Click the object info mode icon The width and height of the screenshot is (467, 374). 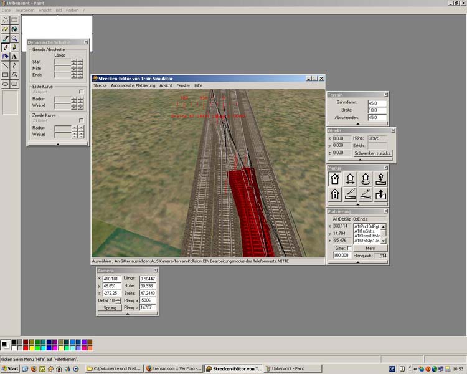click(x=335, y=194)
